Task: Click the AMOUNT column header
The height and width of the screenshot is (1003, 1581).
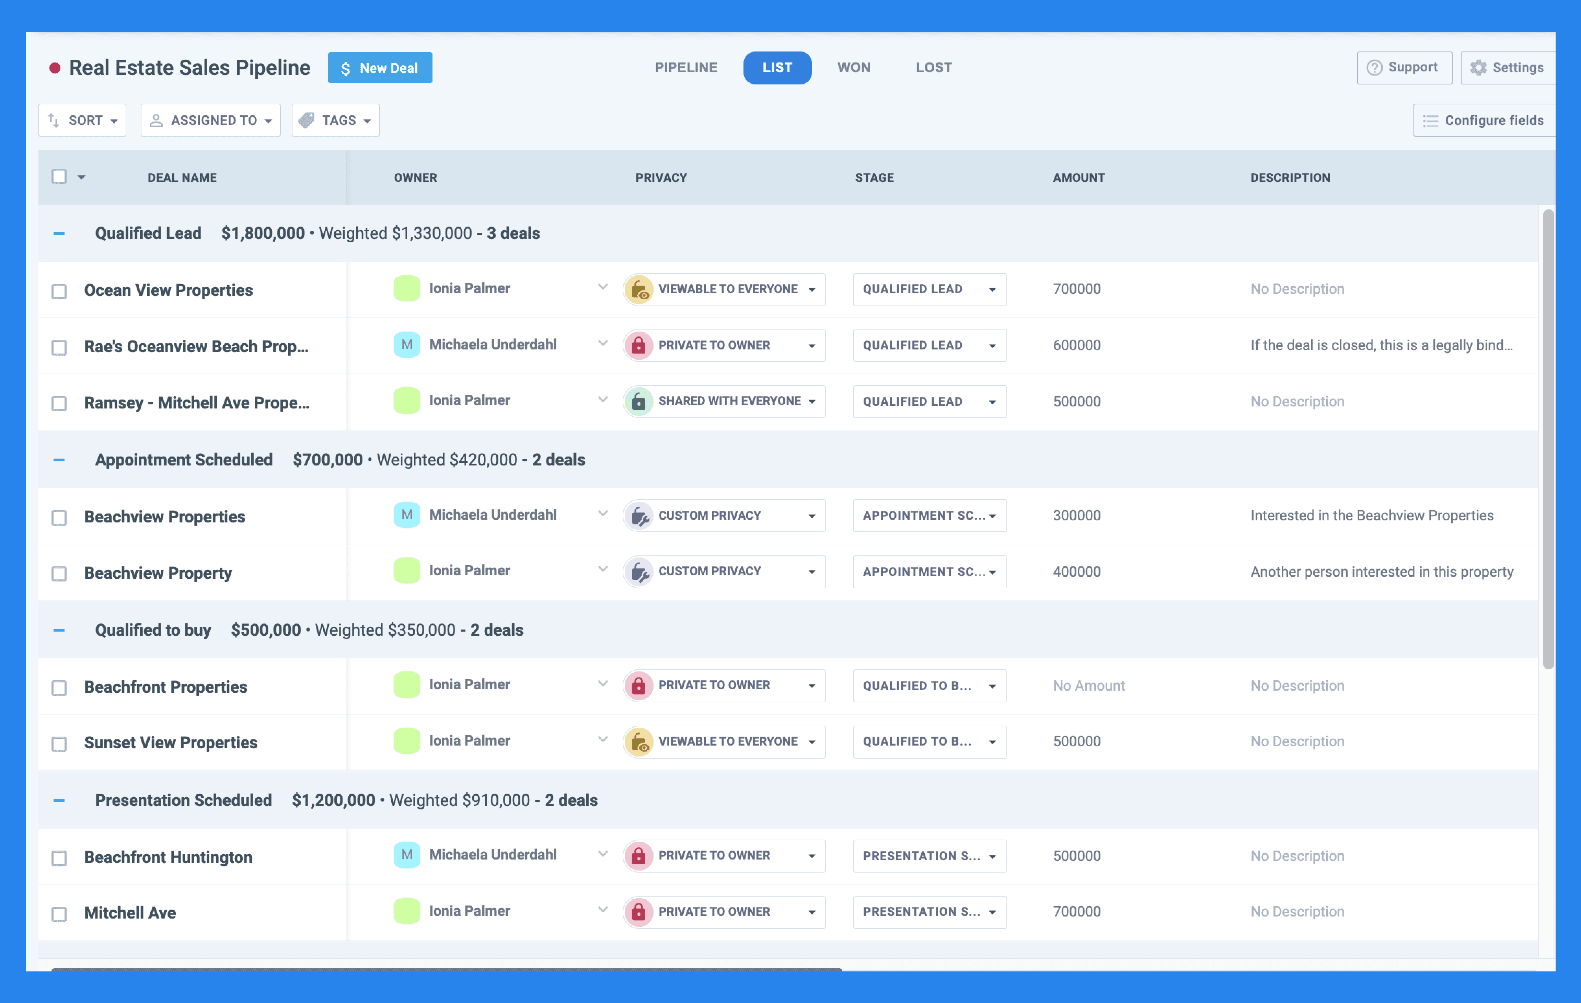Action: click(x=1079, y=178)
